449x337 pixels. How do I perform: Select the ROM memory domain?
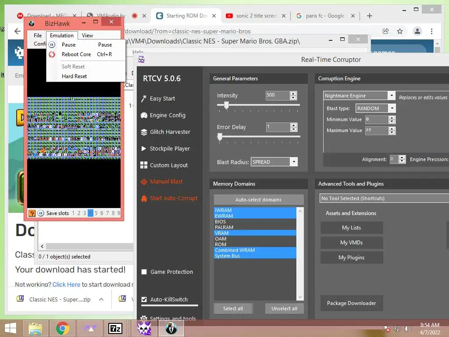[255, 244]
